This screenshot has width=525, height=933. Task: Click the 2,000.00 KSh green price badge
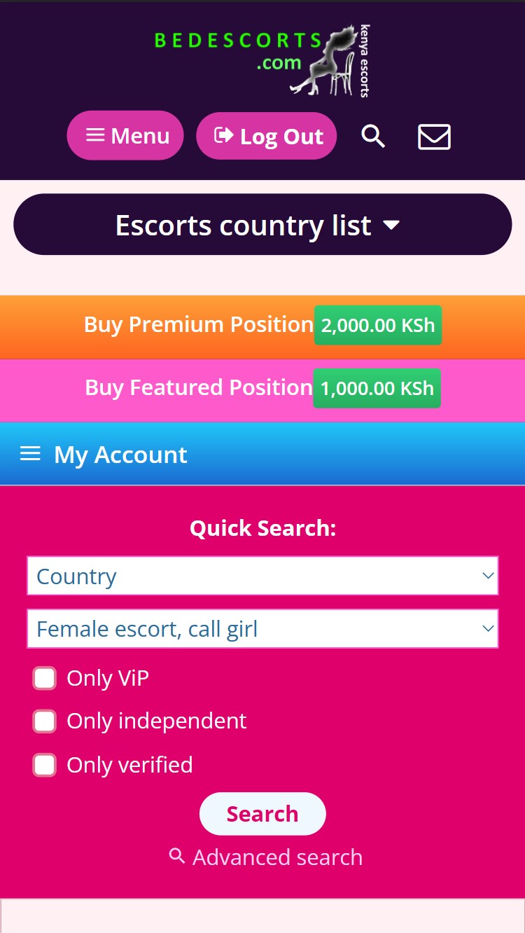378,325
